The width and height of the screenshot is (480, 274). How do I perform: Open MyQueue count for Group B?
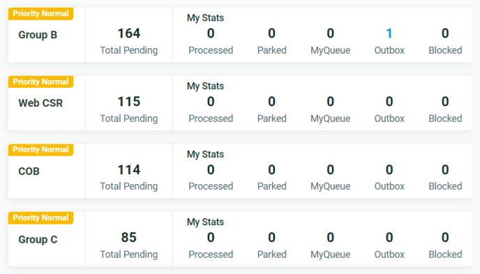(x=330, y=33)
